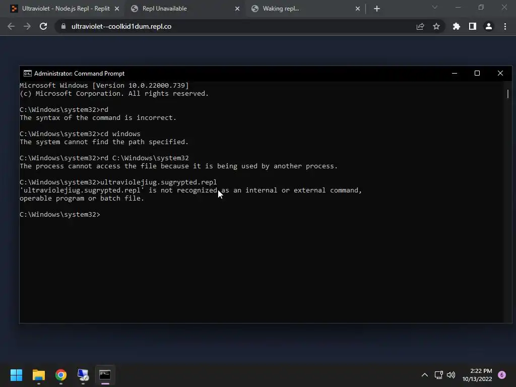
Task: Open notification center badge showing 6
Action: (502, 375)
